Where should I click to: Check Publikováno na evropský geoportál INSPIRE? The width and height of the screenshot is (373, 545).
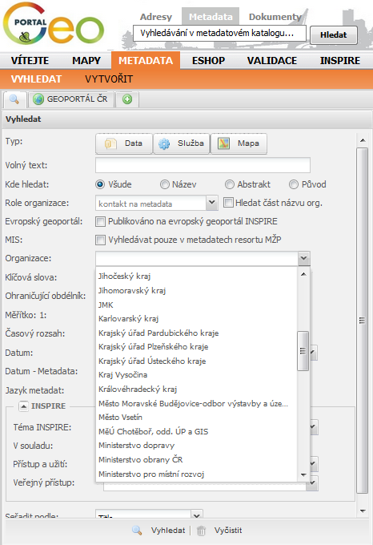tap(100, 221)
